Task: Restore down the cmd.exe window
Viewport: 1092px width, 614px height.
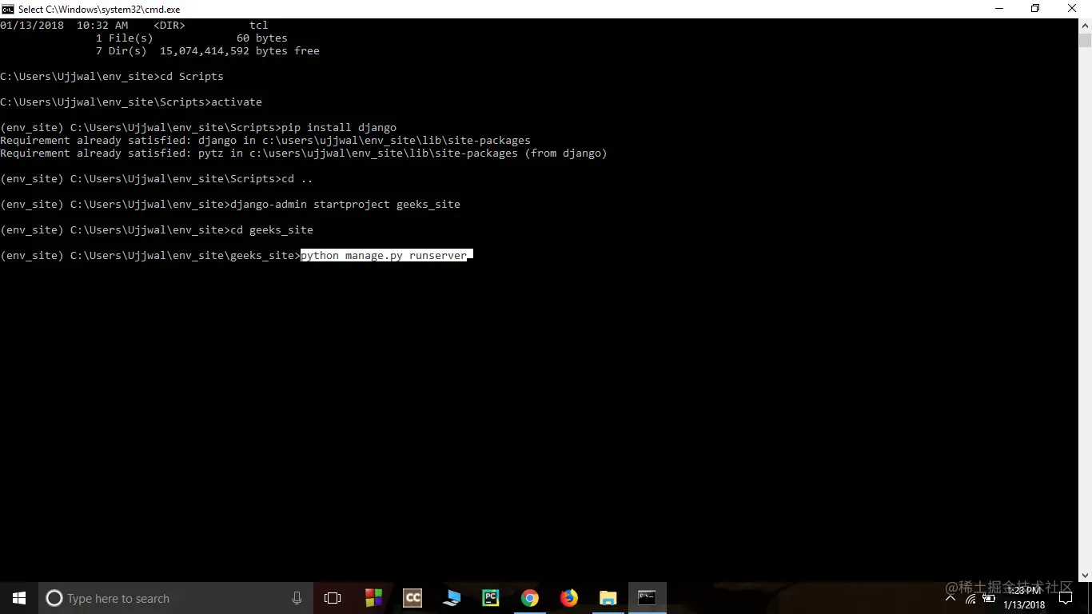Action: point(1036,9)
